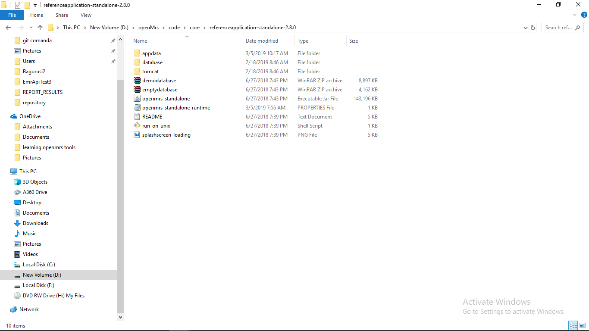Open the Home ribbon tab

[37, 15]
